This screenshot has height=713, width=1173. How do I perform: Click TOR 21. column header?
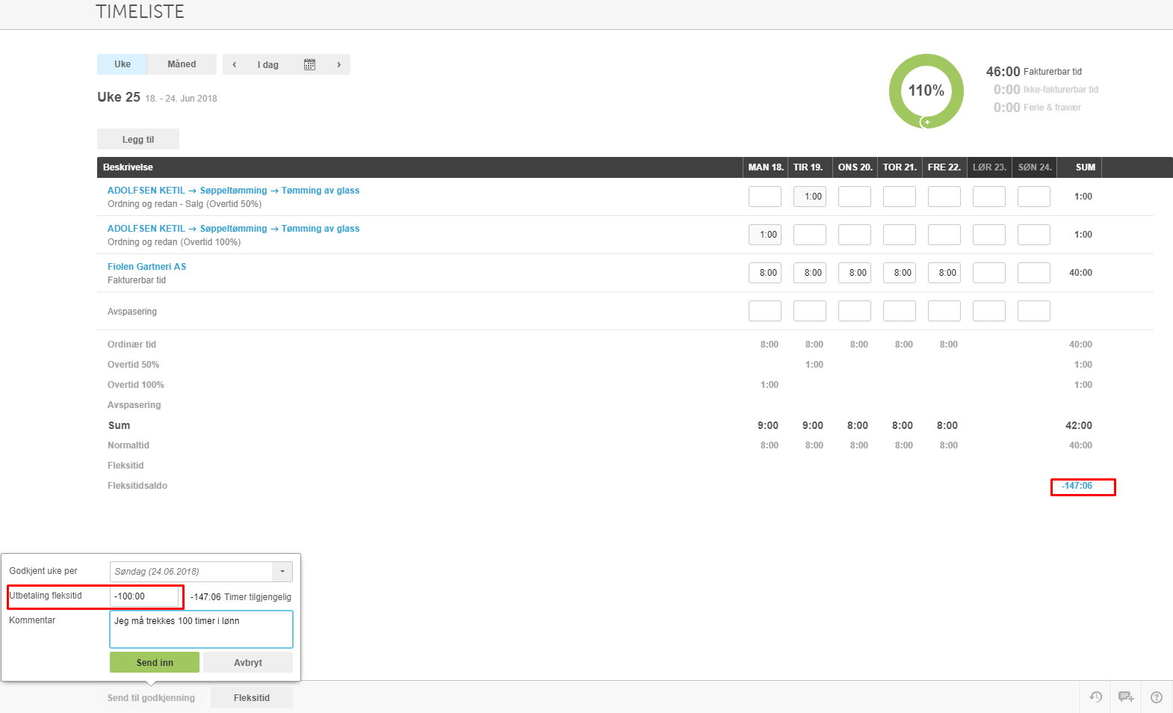point(900,167)
